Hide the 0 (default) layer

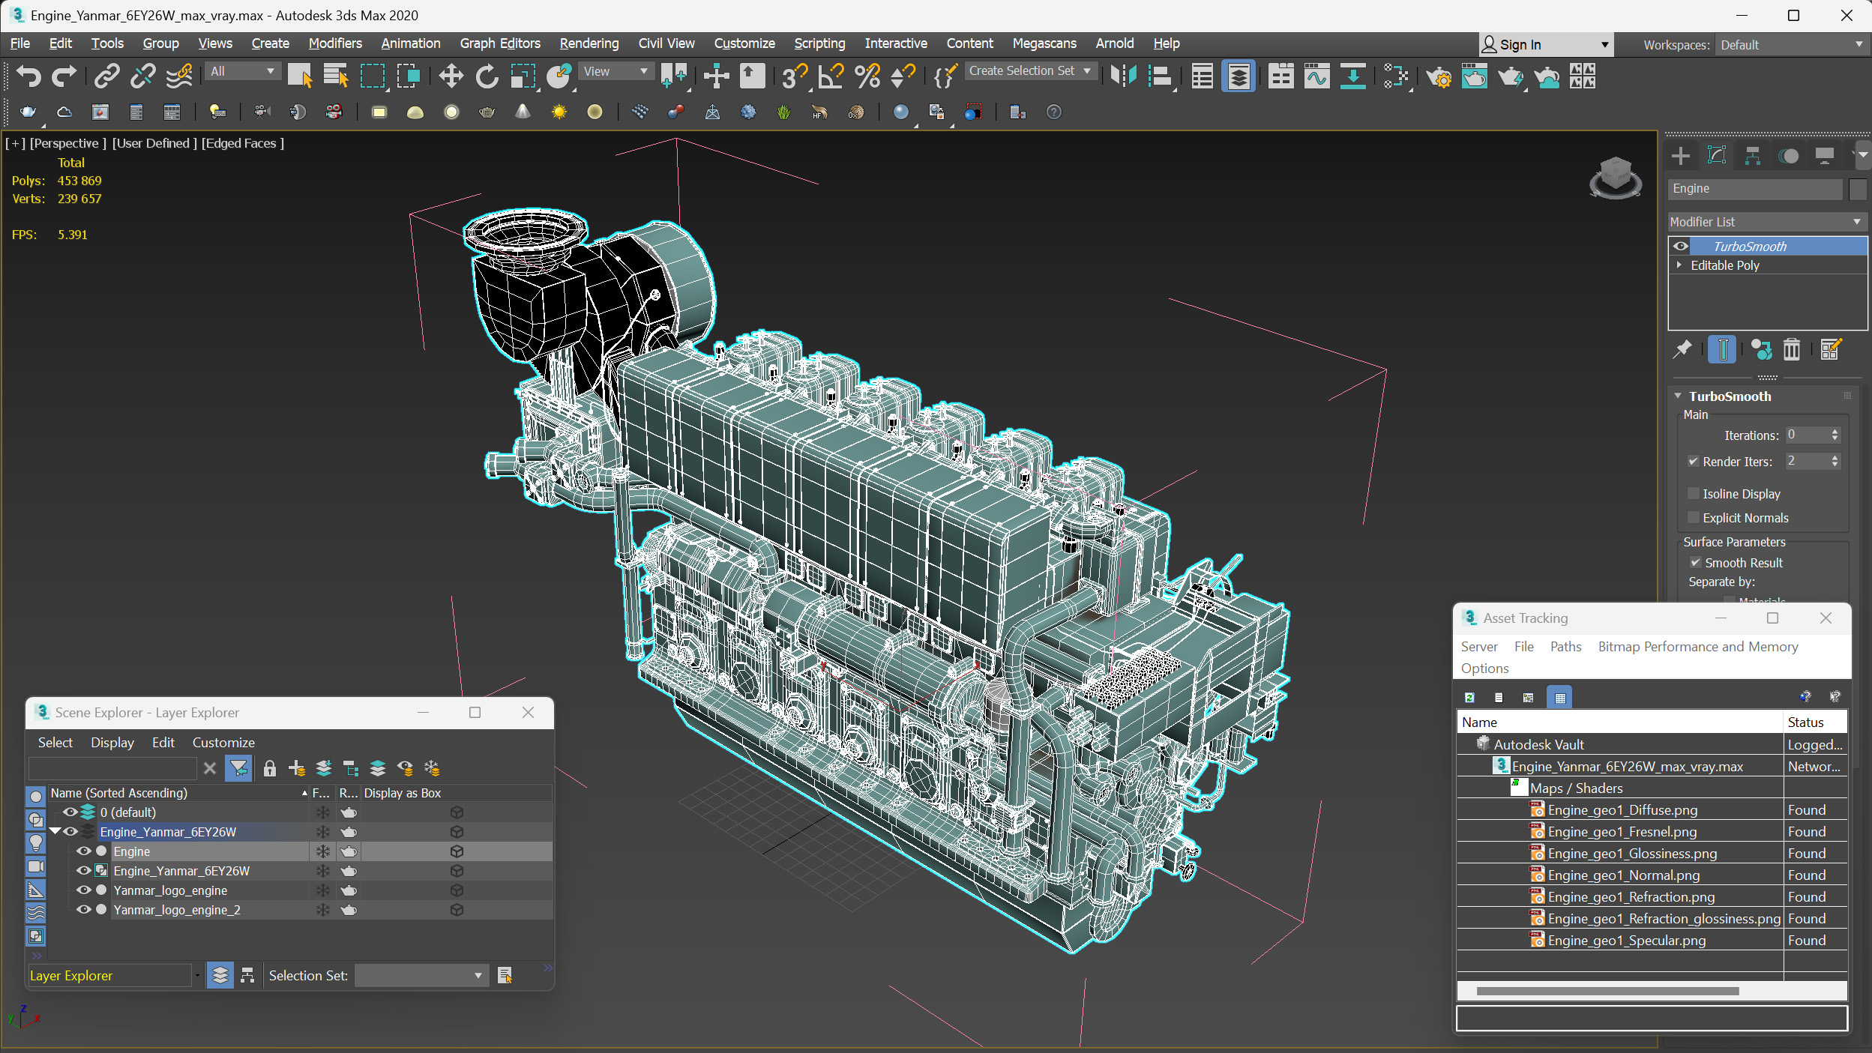pos(70,812)
